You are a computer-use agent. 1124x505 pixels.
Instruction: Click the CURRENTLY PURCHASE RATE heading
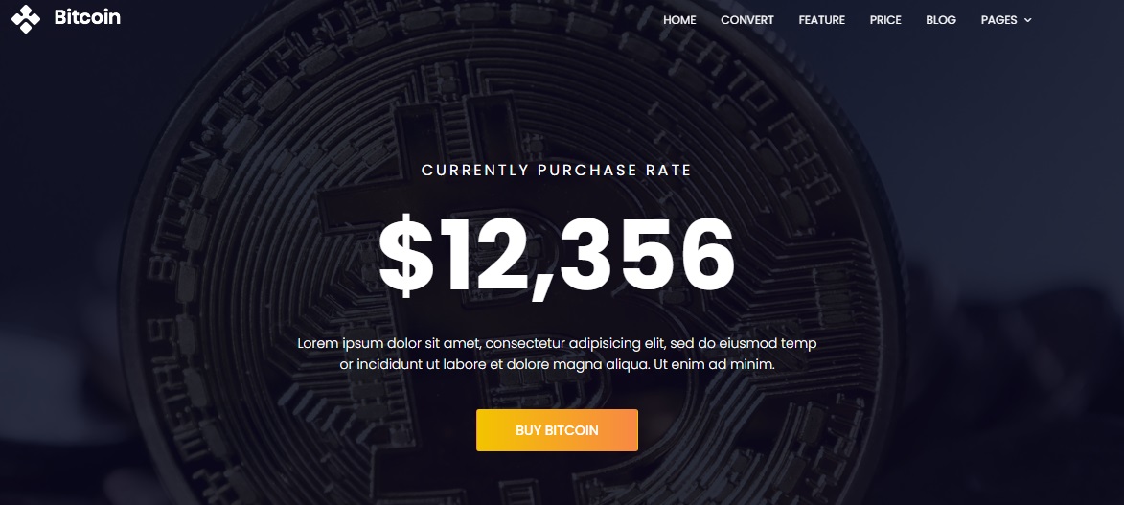(x=557, y=171)
